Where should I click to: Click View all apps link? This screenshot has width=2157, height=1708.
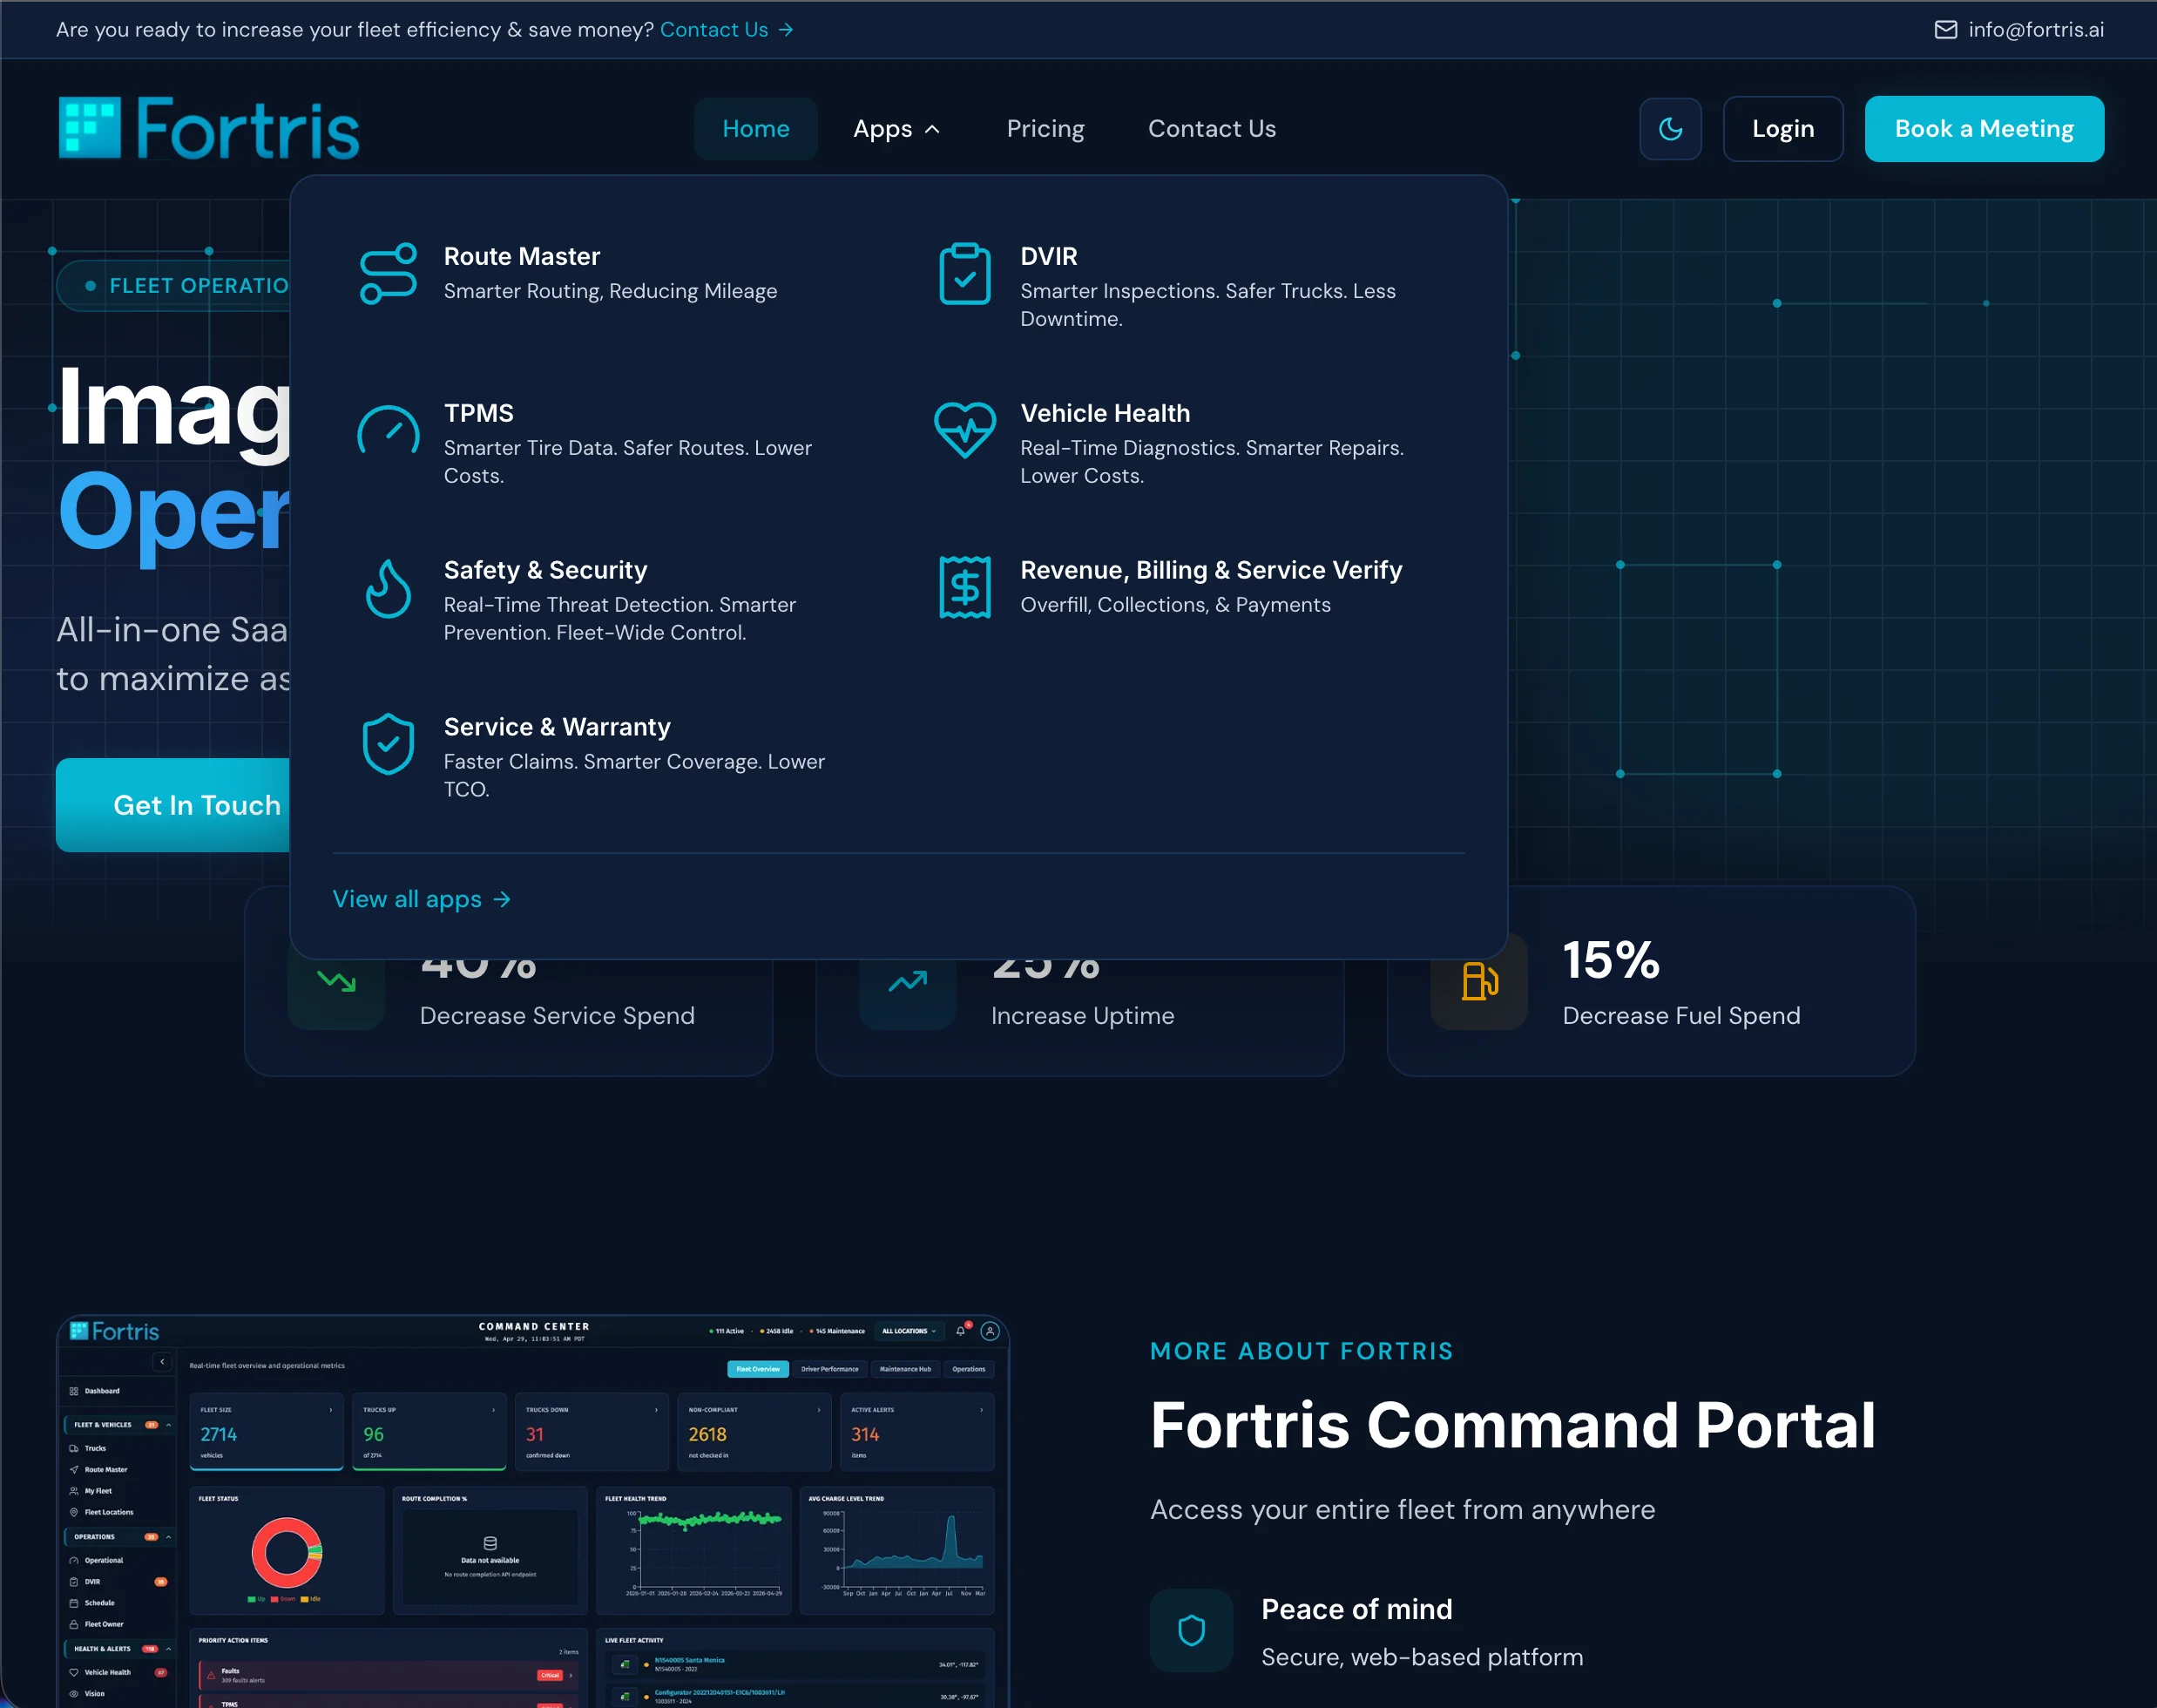(x=422, y=899)
